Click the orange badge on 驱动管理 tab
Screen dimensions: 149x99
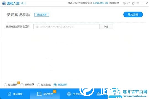pyautogui.click(x=55, y=91)
